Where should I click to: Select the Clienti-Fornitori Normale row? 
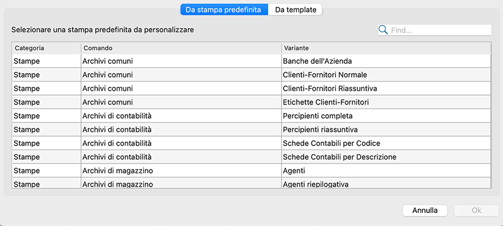click(x=252, y=75)
